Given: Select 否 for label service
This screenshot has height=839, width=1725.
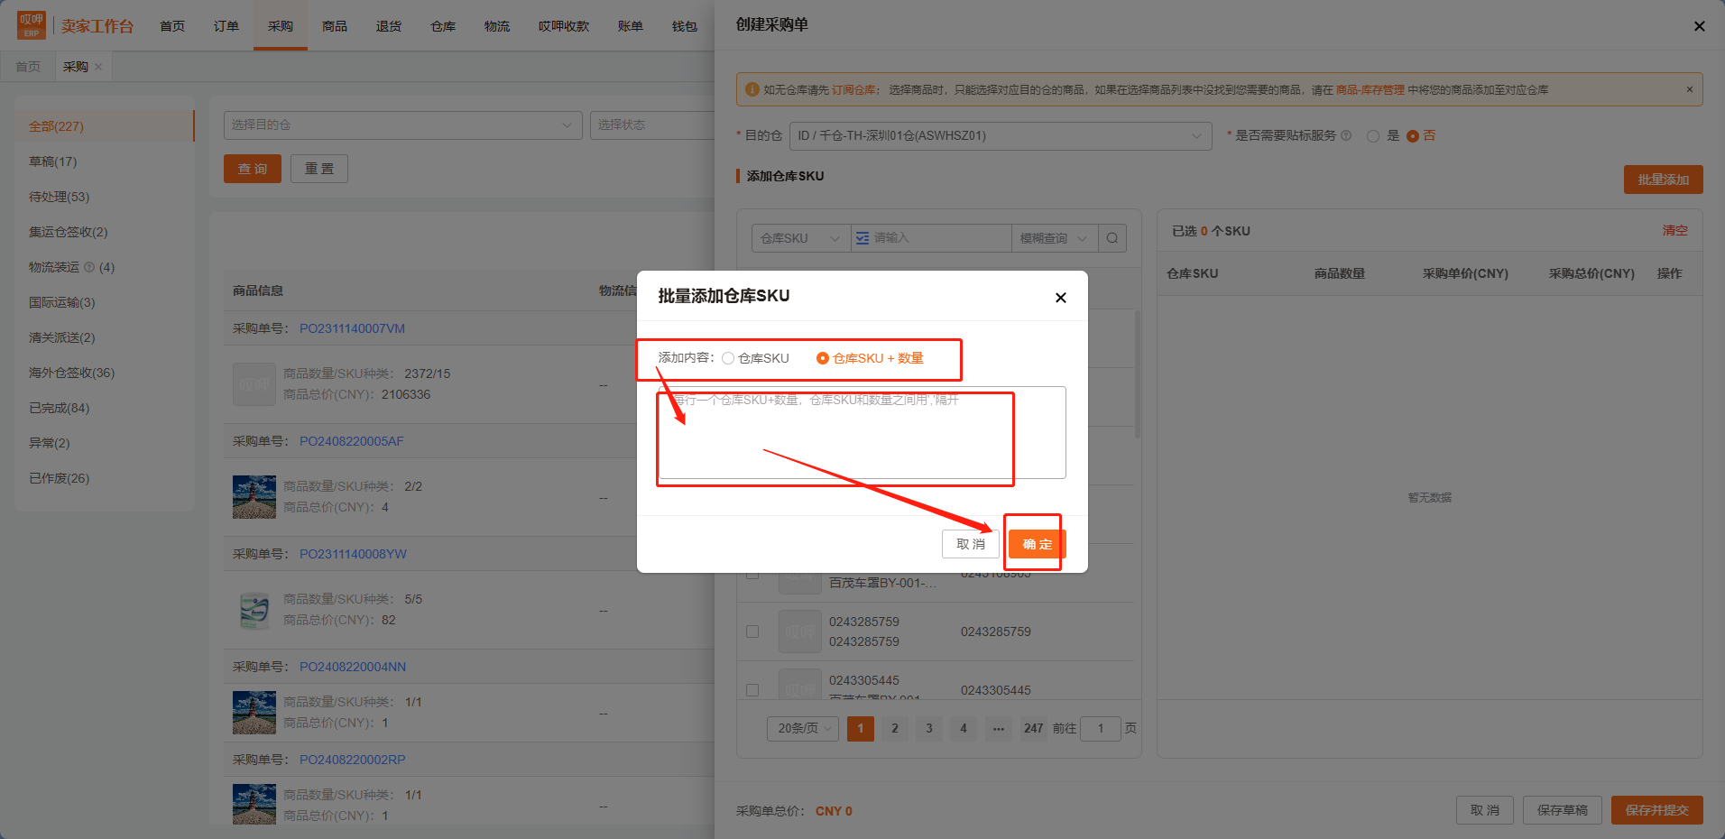Looking at the screenshot, I should [x=1413, y=136].
